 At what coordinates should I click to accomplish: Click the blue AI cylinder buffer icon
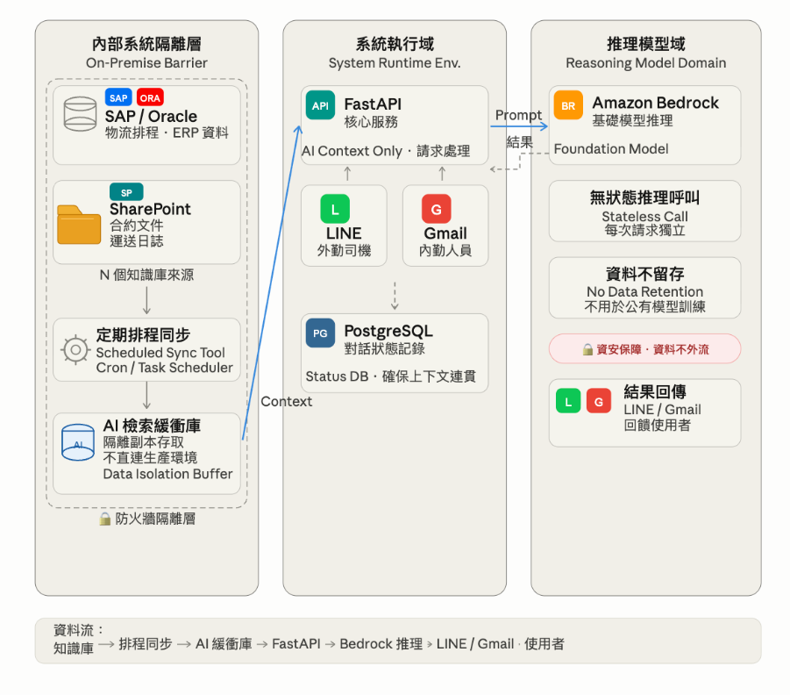click(77, 442)
